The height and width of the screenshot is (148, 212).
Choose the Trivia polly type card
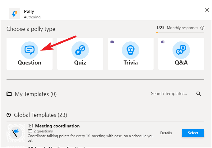(131, 54)
